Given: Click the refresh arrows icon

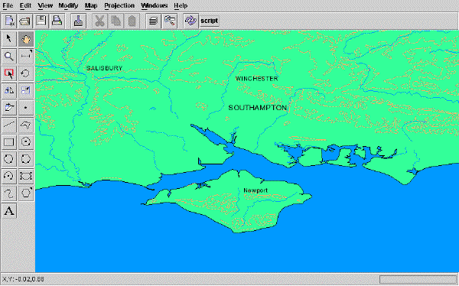Looking at the screenshot, I should 190,21.
